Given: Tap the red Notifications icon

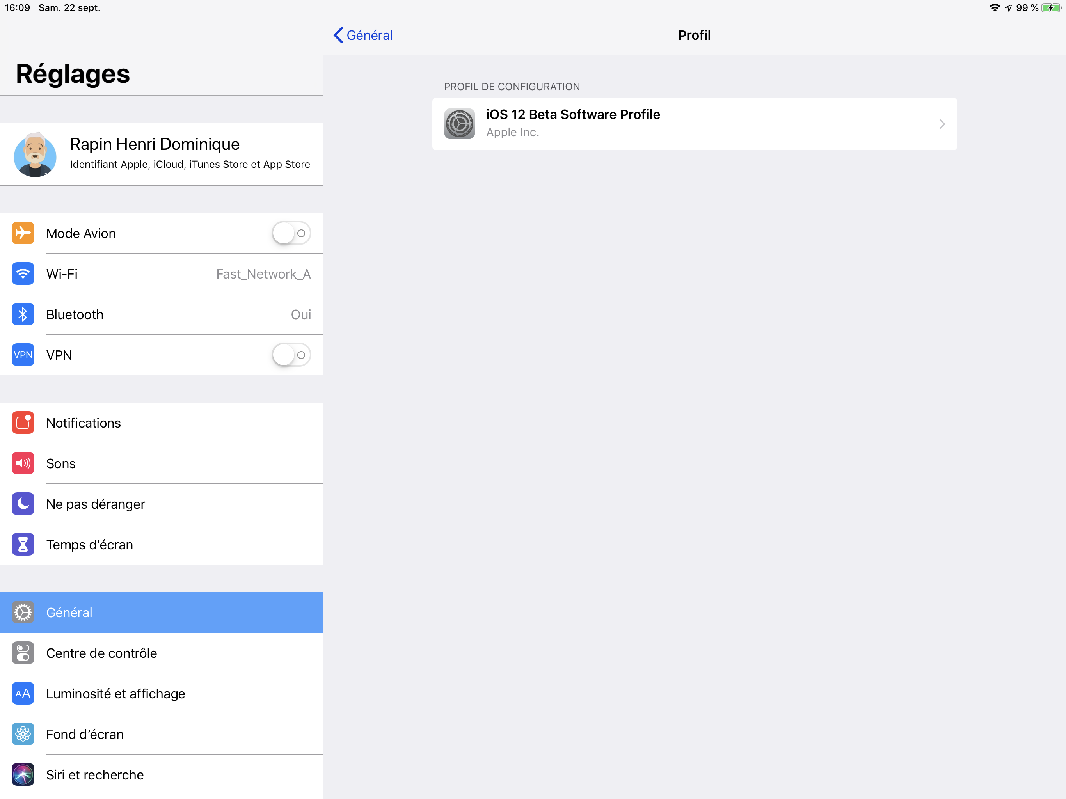Looking at the screenshot, I should coord(23,423).
